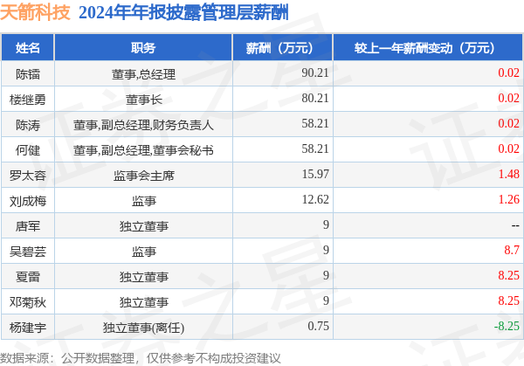Click 何健's salary change 0.02
The width and height of the screenshot is (524, 366).
point(508,149)
